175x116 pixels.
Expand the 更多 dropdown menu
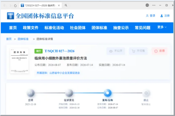162,27
